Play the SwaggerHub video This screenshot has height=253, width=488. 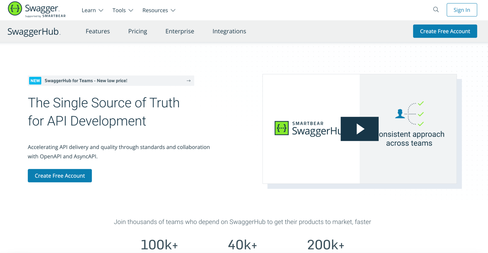pyautogui.click(x=359, y=129)
